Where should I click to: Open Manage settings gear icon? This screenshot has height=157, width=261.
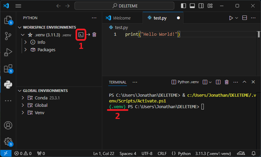7,141
